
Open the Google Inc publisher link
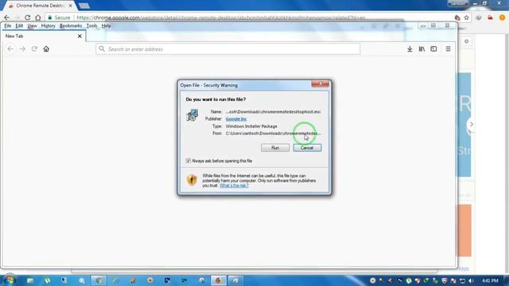pyautogui.click(x=236, y=119)
